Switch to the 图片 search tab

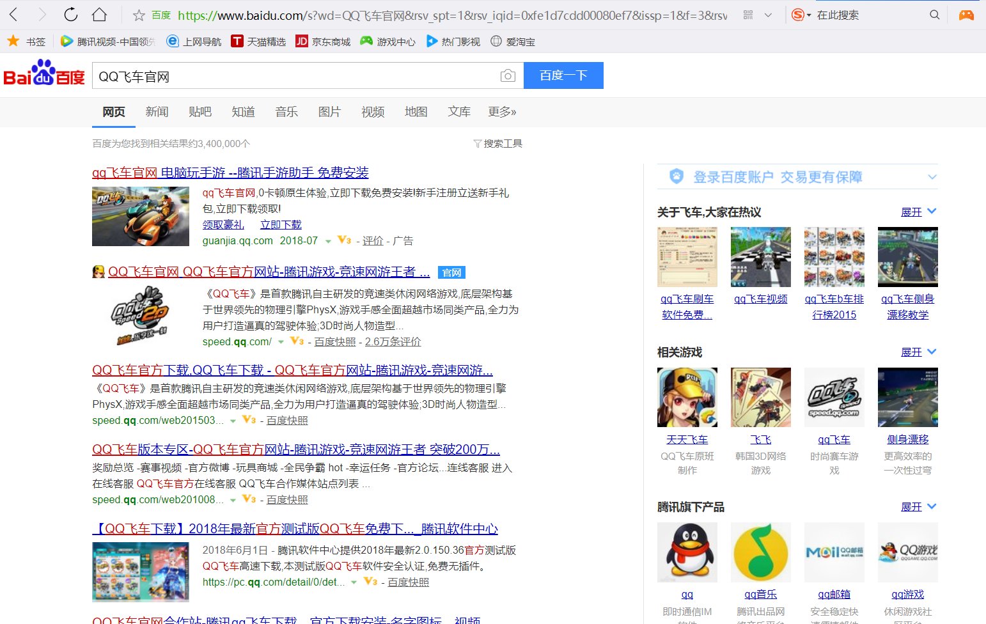329,112
